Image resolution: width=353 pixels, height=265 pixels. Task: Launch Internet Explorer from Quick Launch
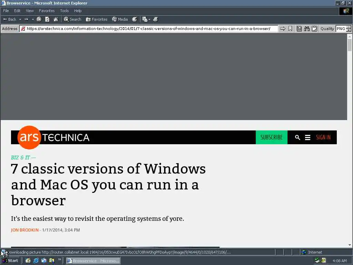coord(36,261)
